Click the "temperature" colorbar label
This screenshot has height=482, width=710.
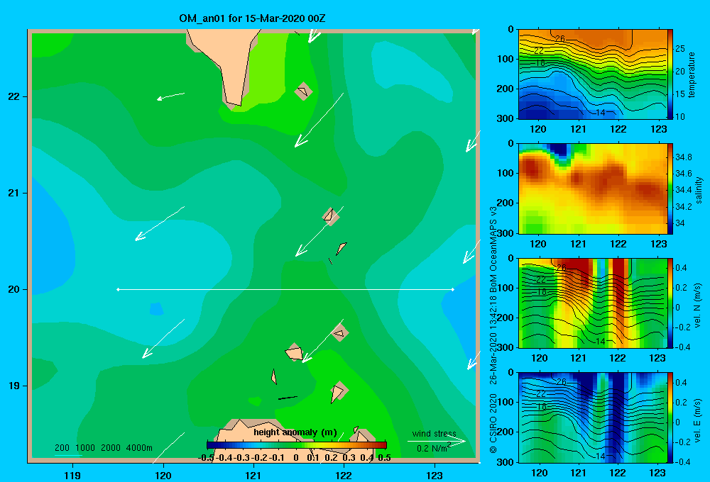[x=692, y=74]
